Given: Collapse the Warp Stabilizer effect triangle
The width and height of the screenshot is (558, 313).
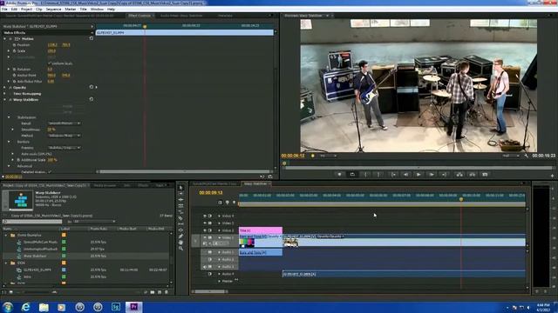Looking at the screenshot, I should click(x=5, y=100).
